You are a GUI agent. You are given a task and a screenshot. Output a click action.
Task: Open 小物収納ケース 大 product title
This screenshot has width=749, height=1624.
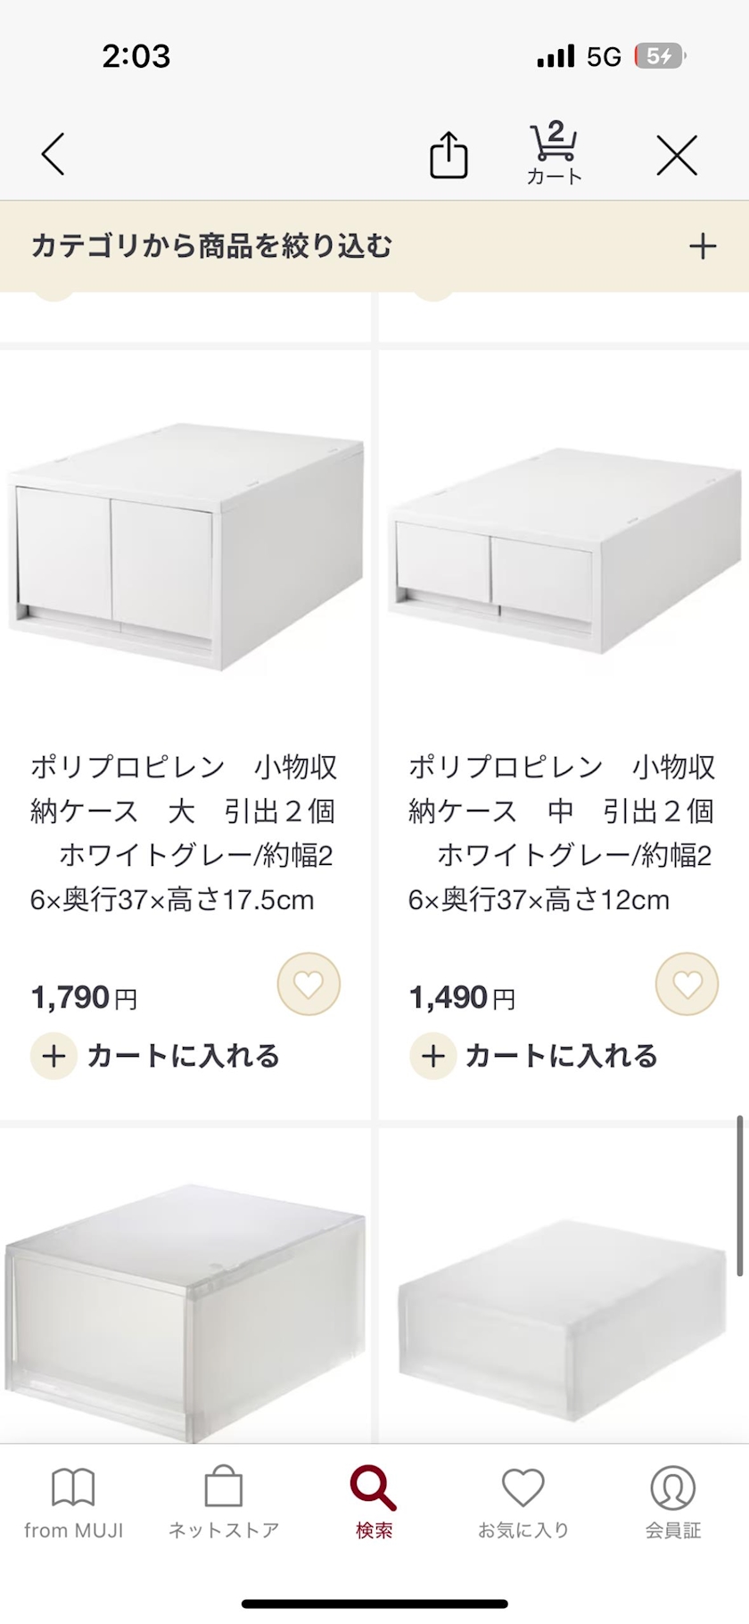tap(184, 832)
